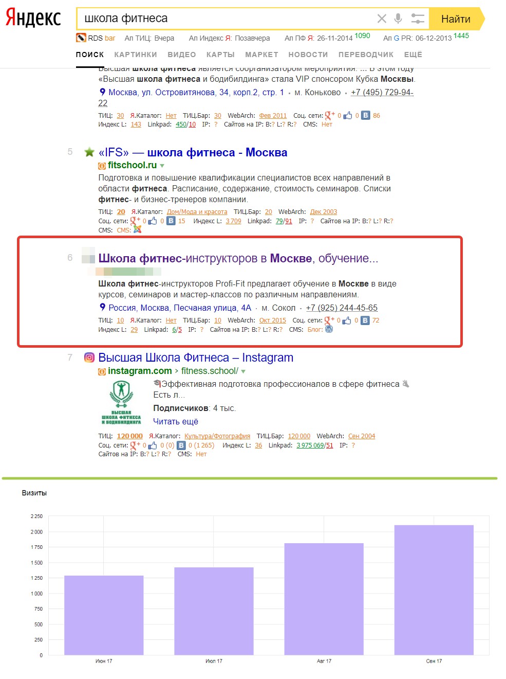Open Сен 2004 WebArch link

362,436
